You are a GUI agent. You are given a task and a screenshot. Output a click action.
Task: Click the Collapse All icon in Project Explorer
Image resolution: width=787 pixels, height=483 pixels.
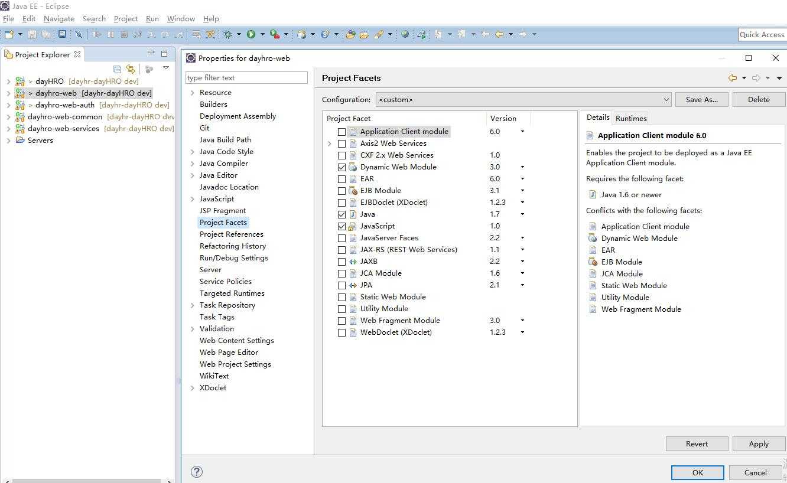(x=117, y=69)
